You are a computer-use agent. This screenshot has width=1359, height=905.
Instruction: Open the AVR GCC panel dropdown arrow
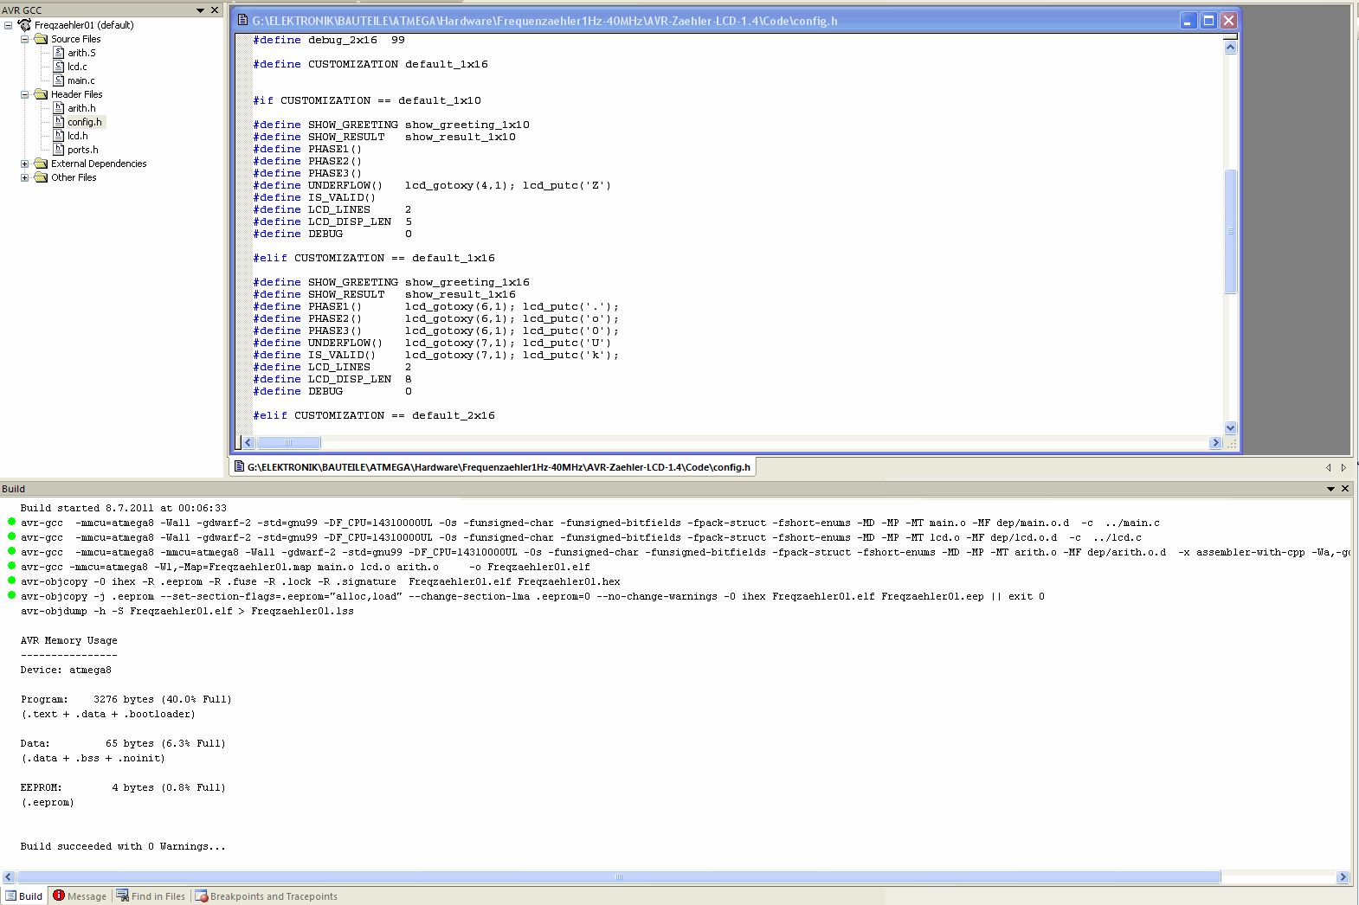pyautogui.click(x=201, y=10)
